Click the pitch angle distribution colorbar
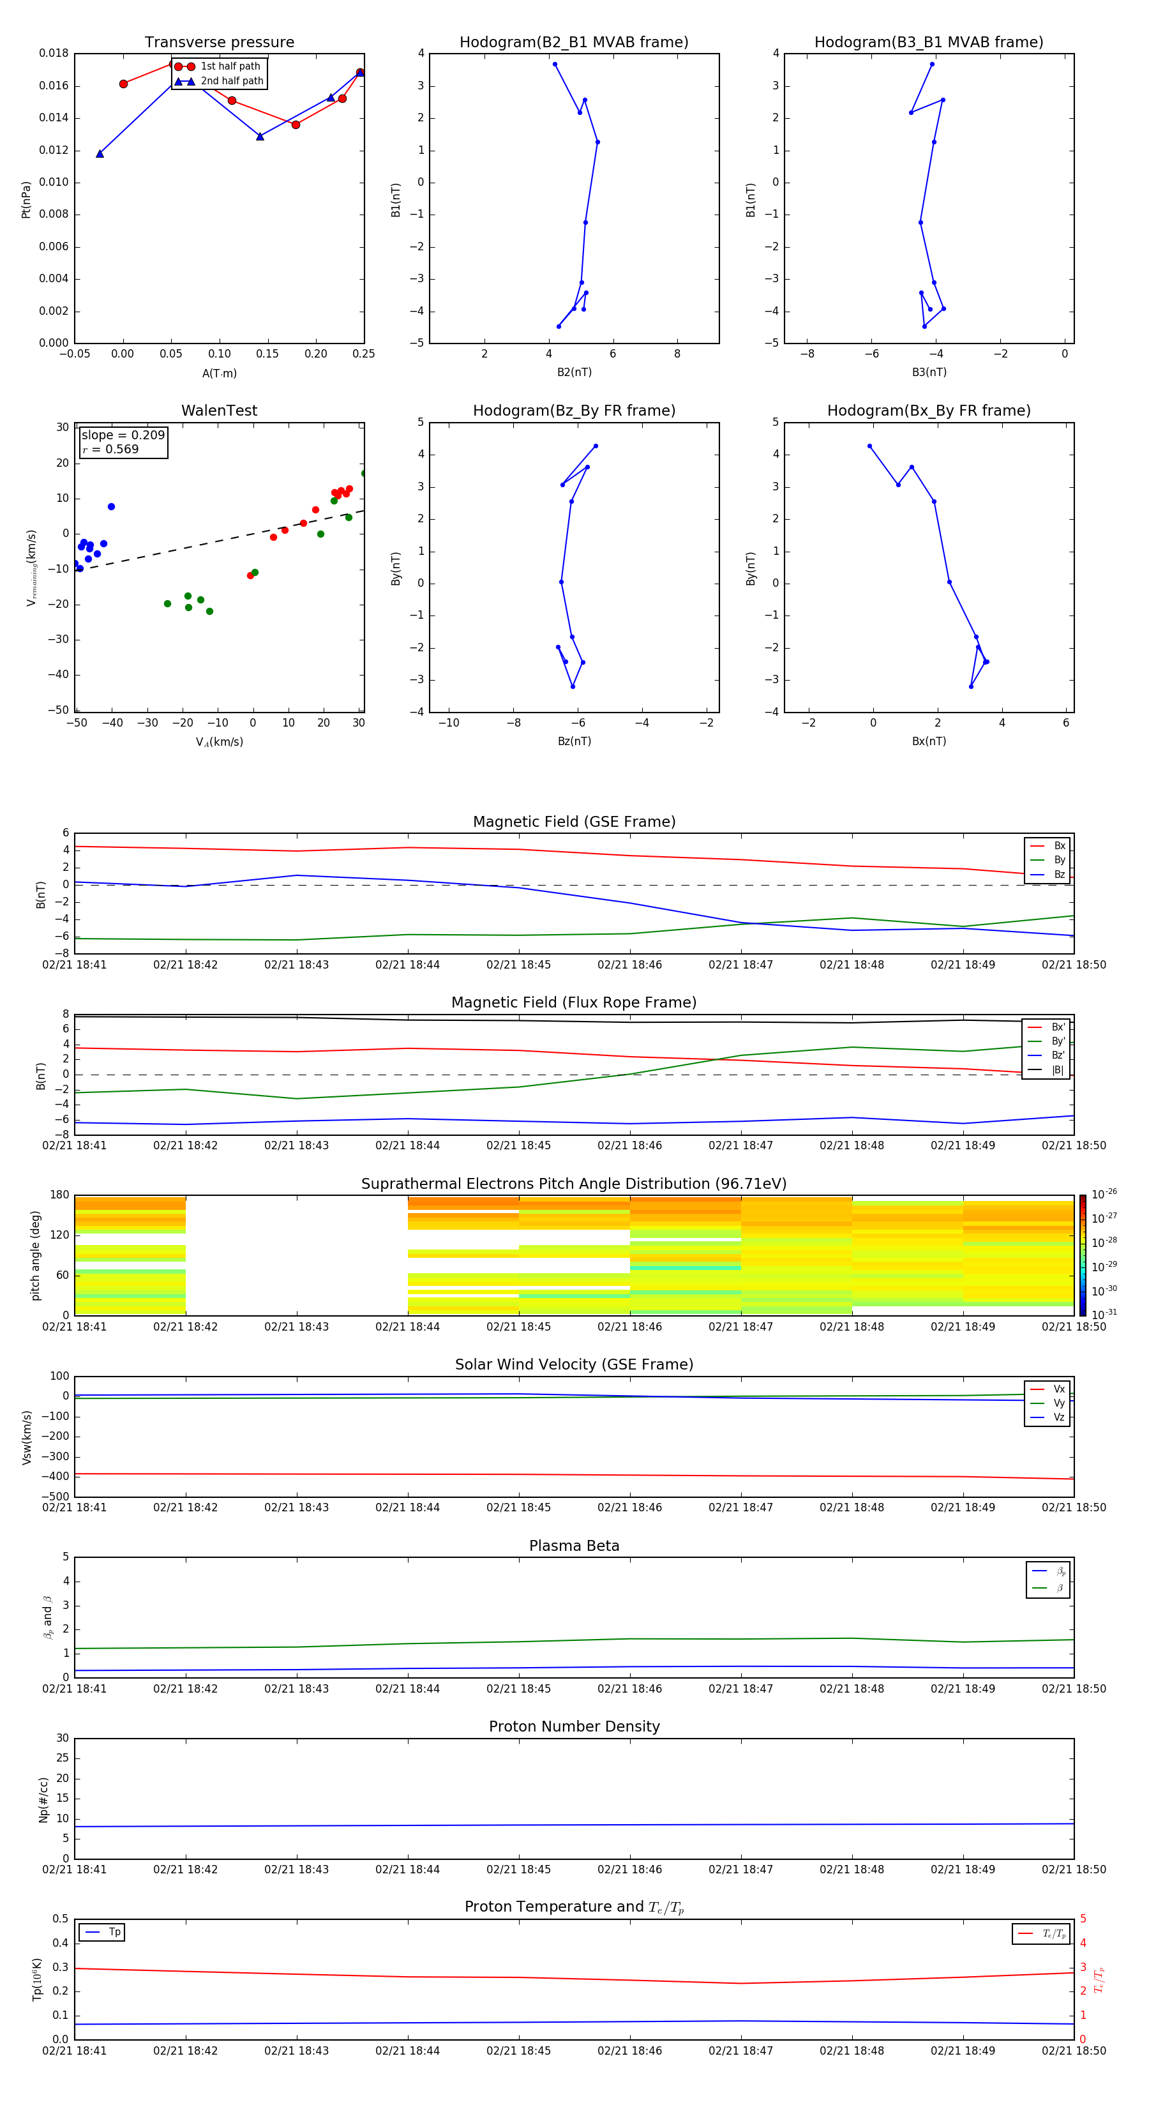 click(1083, 1255)
